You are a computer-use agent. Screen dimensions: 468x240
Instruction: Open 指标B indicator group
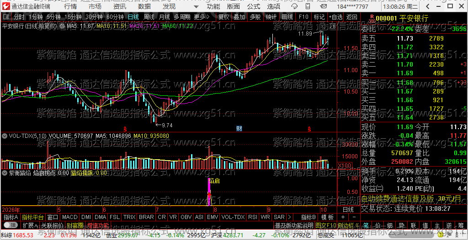[x=308, y=217]
